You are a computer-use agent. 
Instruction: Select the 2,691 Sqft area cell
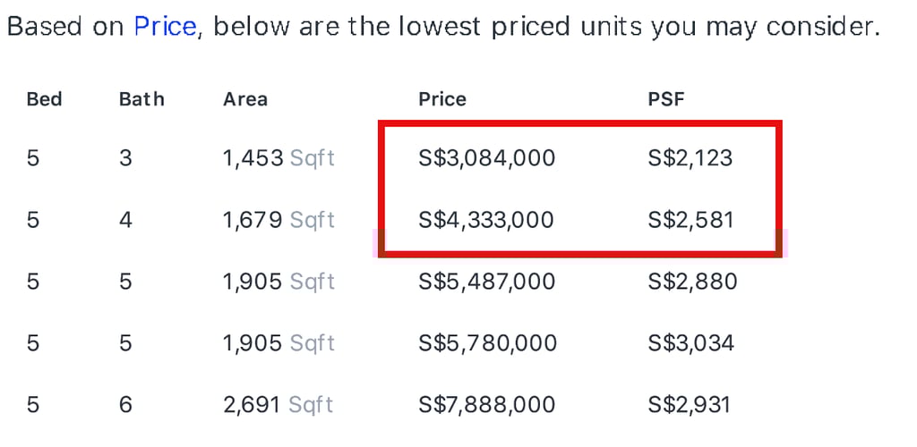pyautogui.click(x=279, y=405)
